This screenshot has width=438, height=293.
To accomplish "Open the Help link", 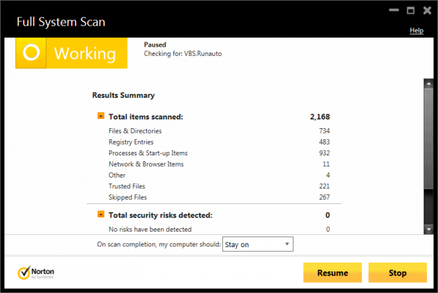I will coord(416,30).
